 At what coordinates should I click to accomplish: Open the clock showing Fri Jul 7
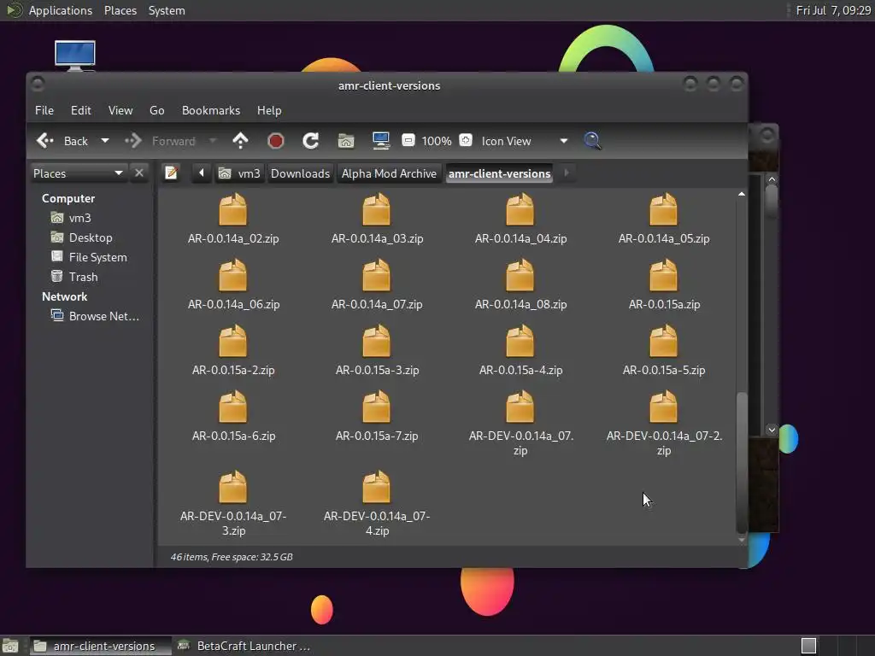(833, 10)
